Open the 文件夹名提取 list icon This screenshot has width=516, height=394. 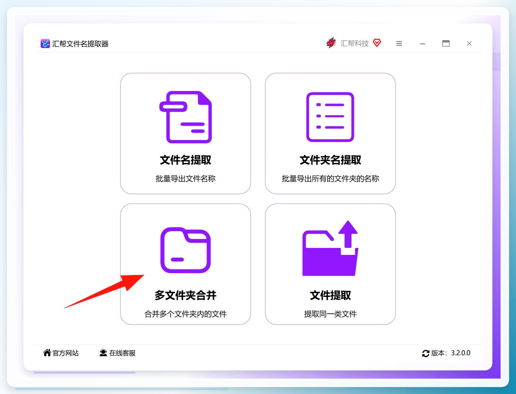(x=330, y=117)
